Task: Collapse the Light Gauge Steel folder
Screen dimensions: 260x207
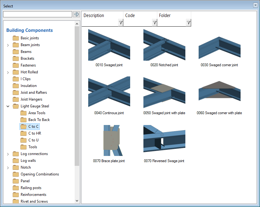Action: coord(8,106)
